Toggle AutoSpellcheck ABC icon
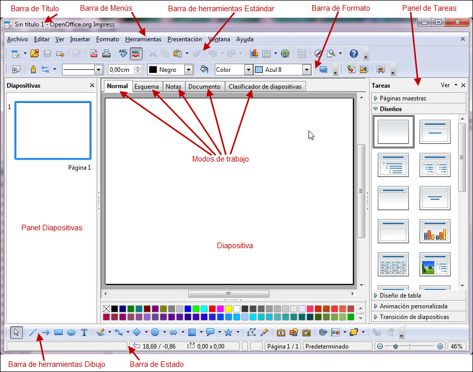 click(x=136, y=54)
